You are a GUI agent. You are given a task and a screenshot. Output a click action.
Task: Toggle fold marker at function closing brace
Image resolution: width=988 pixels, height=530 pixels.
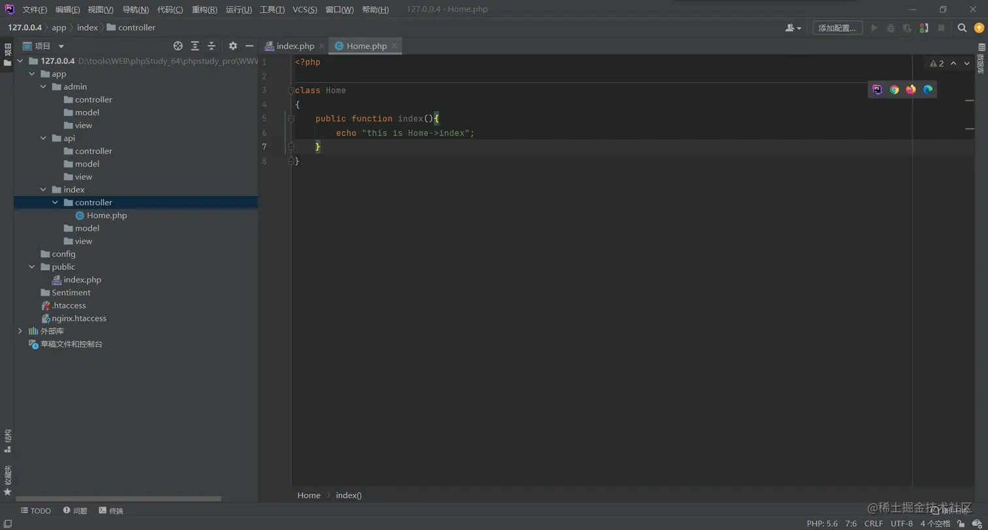291,147
